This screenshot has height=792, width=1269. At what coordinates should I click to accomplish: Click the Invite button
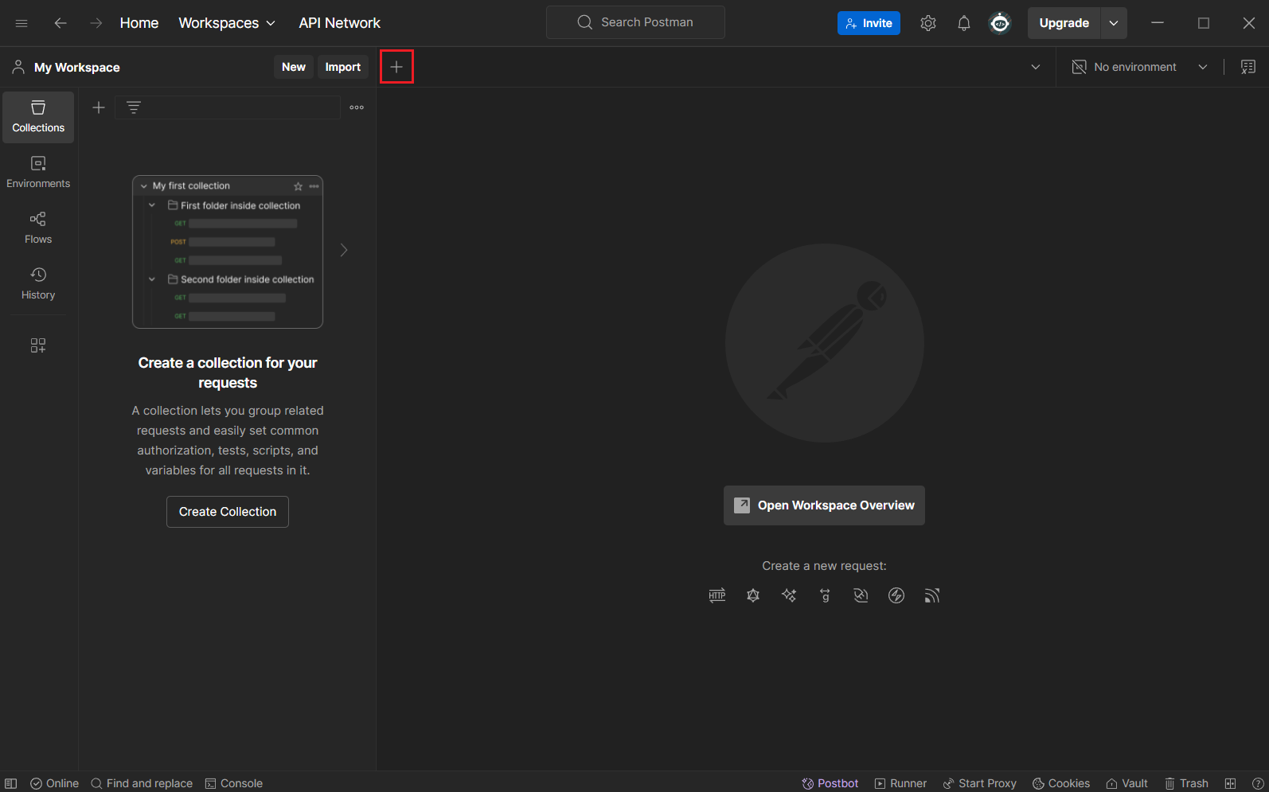coord(869,23)
